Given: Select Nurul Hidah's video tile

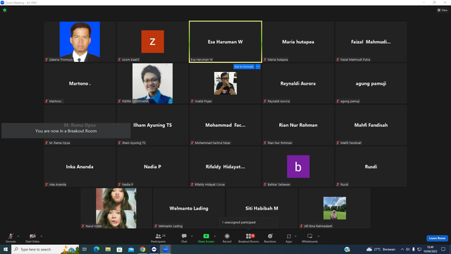Looking at the screenshot, I should pos(116,208).
